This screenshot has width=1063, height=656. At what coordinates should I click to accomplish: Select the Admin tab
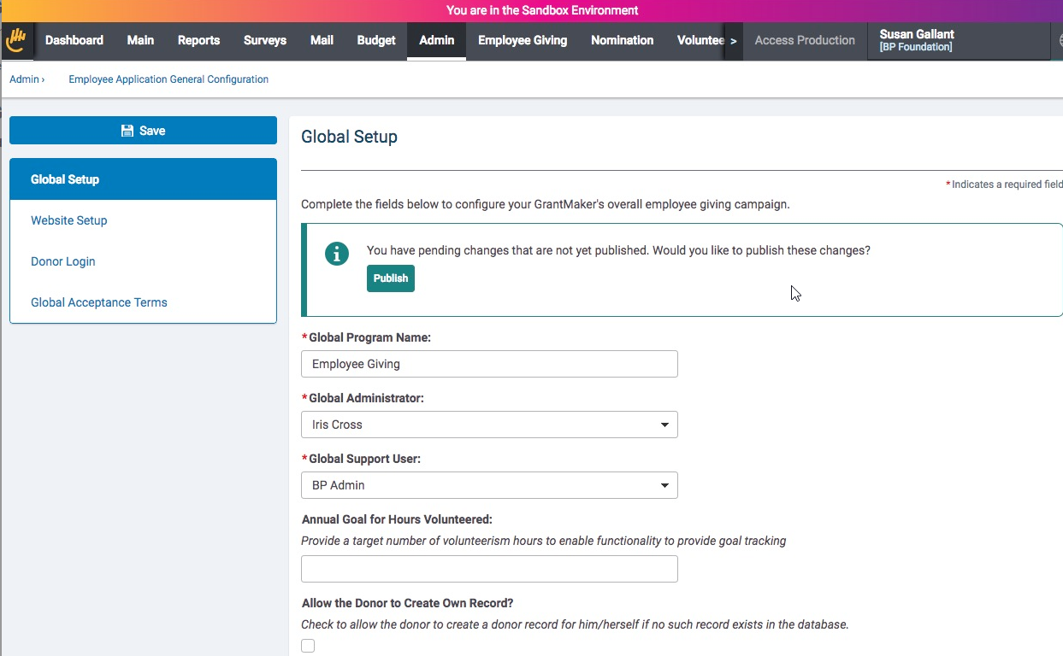437,40
